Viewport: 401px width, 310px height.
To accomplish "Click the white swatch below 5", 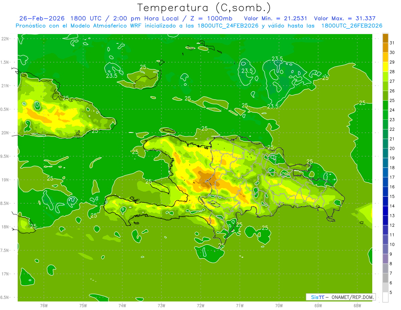I will pyautogui.click(x=385, y=297).
